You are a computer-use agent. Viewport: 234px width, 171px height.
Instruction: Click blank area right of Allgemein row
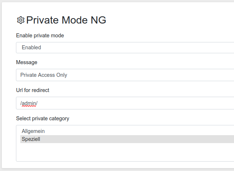(145, 131)
